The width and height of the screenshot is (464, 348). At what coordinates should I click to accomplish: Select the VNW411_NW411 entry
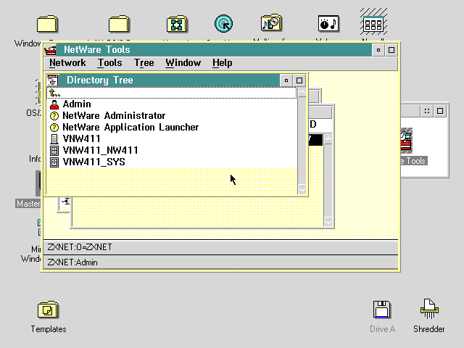click(x=100, y=150)
